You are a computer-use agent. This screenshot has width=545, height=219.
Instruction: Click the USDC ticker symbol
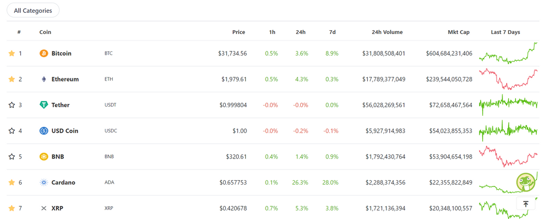click(x=111, y=131)
